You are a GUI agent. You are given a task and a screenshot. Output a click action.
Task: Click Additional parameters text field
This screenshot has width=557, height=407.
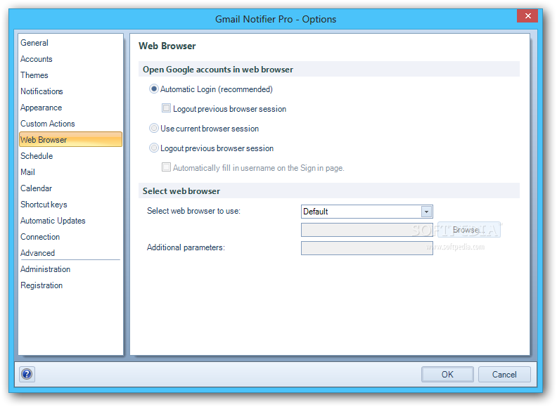[x=366, y=248]
